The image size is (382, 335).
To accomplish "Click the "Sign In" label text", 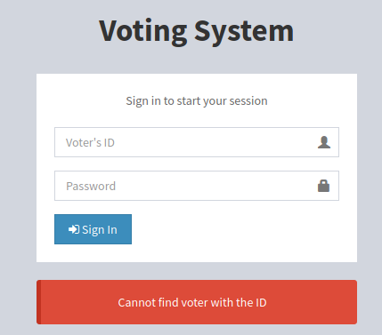I will point(100,230).
